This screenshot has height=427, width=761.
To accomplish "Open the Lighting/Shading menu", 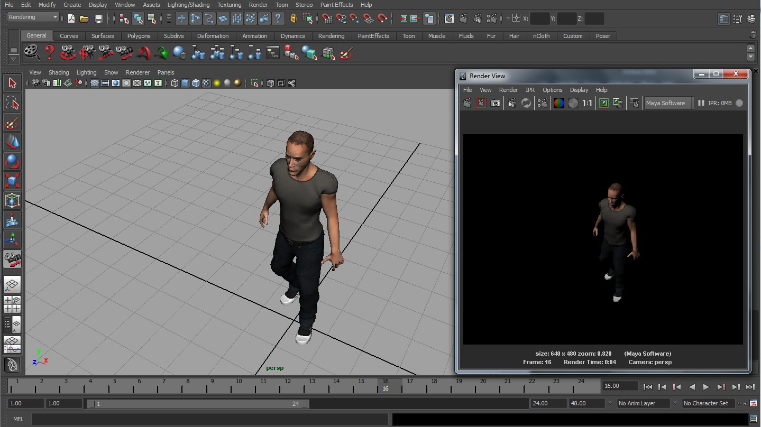I will pyautogui.click(x=188, y=5).
